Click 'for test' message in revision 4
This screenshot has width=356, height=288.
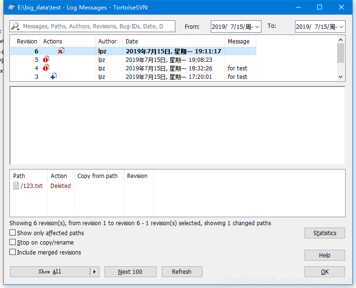(237, 68)
